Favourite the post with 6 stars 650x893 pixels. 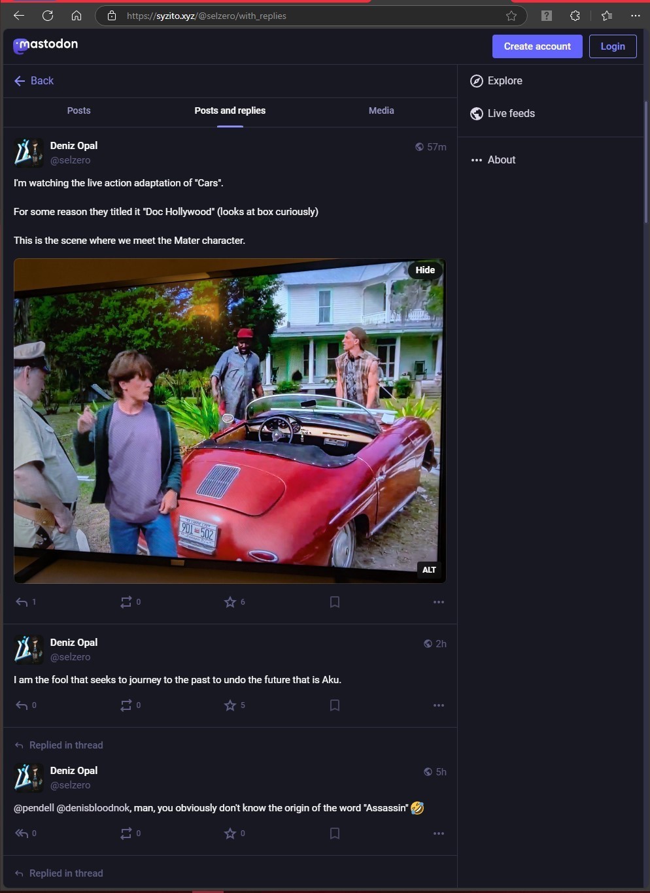coord(230,602)
